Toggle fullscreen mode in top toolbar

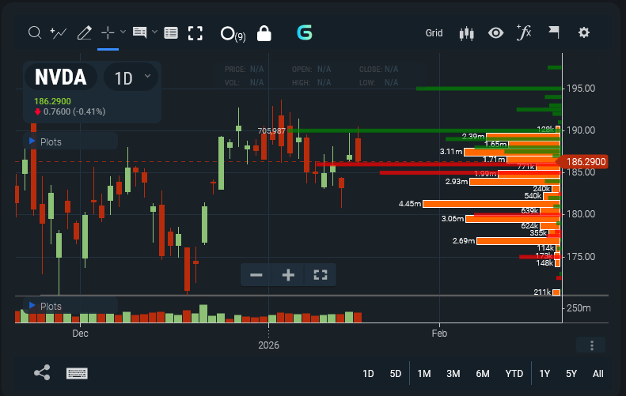[195, 33]
